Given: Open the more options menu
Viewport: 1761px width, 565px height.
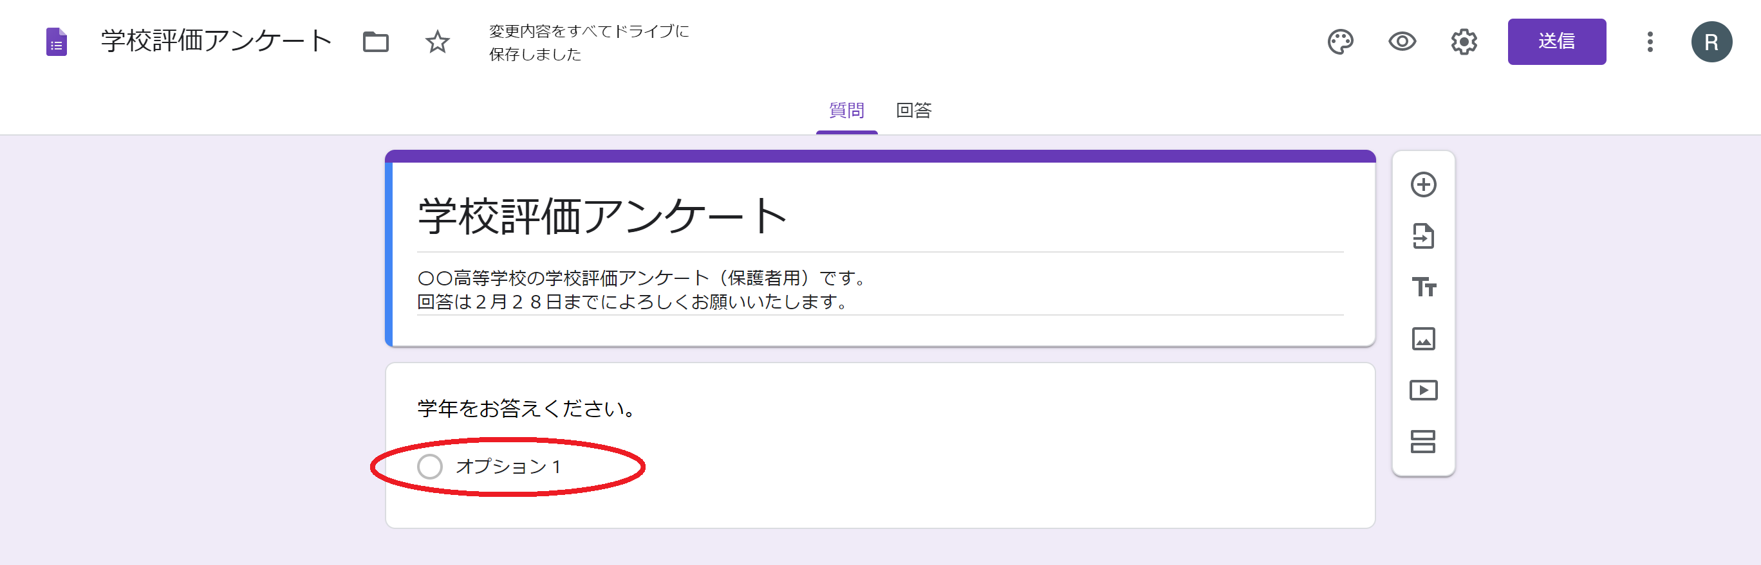Looking at the screenshot, I should [1650, 42].
